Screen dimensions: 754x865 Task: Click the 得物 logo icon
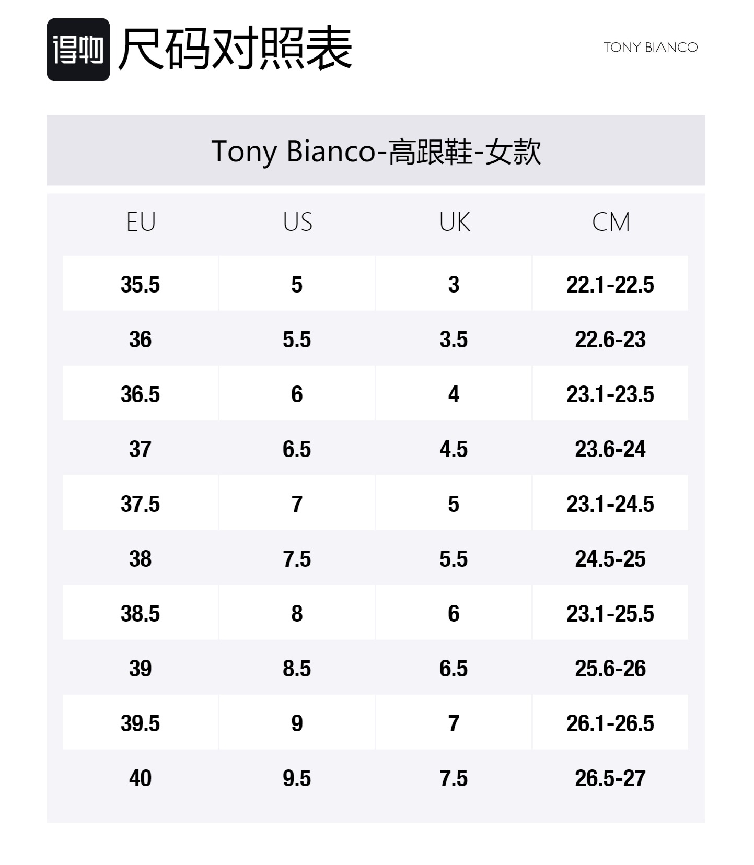[78, 50]
